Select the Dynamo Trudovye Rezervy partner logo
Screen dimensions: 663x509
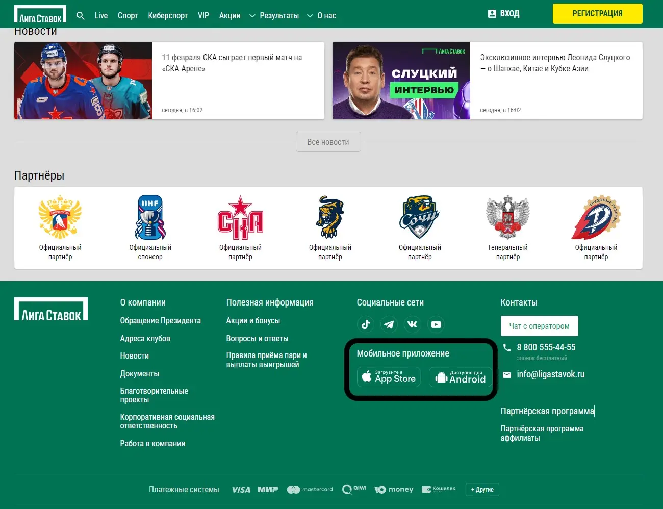click(596, 217)
